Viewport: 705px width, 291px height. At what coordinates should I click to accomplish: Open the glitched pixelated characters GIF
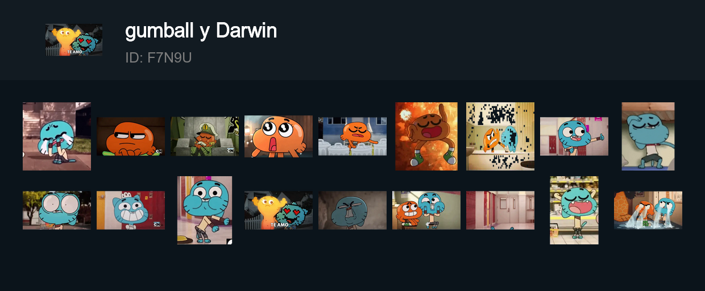point(500,136)
